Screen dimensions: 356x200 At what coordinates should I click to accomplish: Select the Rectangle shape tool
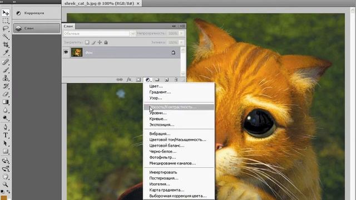[x=6, y=151]
